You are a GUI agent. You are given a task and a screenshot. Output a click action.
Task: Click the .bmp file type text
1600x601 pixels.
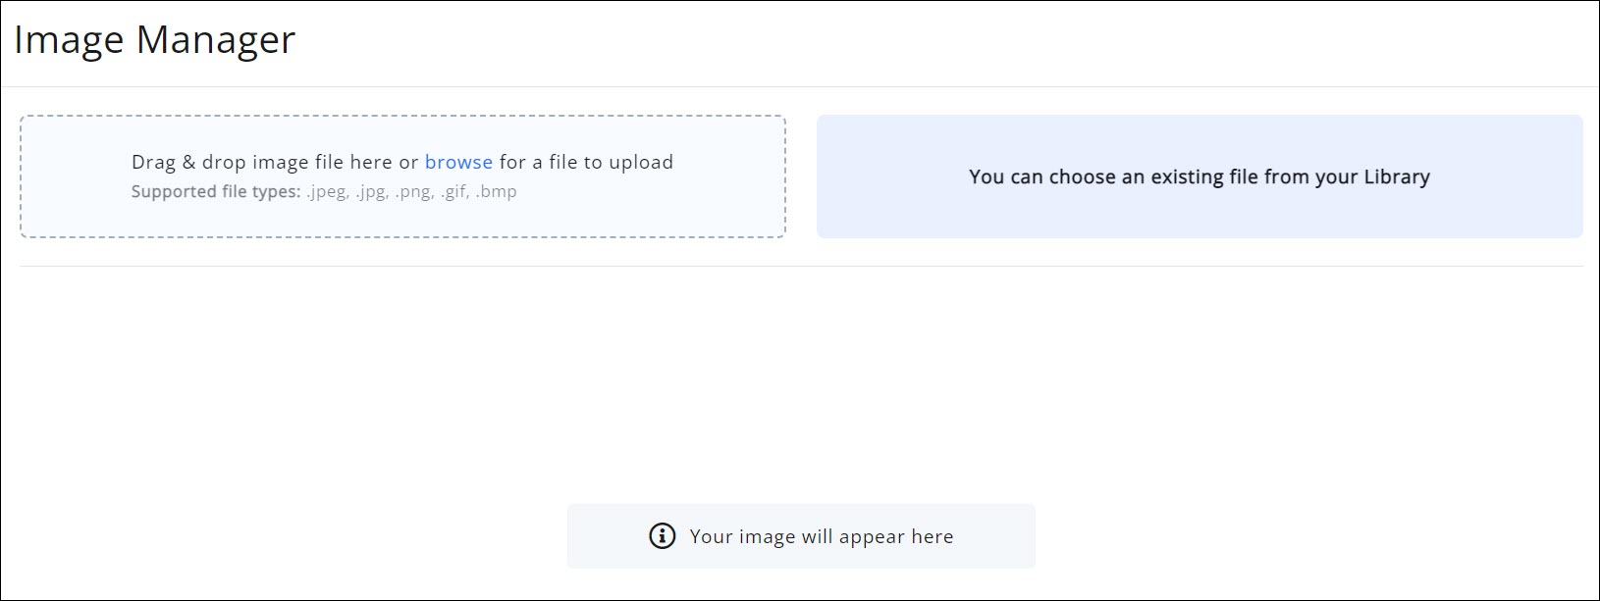(497, 191)
